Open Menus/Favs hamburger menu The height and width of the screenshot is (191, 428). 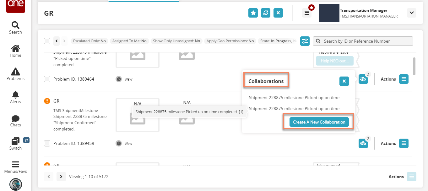pyautogui.click(x=15, y=167)
